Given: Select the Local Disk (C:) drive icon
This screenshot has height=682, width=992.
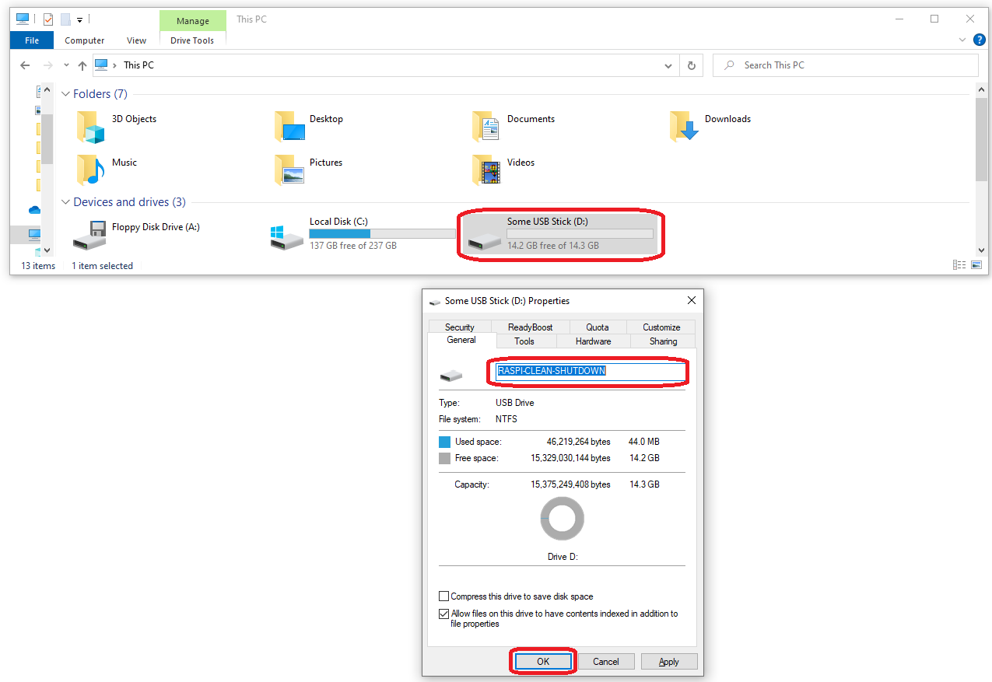Looking at the screenshot, I should [287, 235].
